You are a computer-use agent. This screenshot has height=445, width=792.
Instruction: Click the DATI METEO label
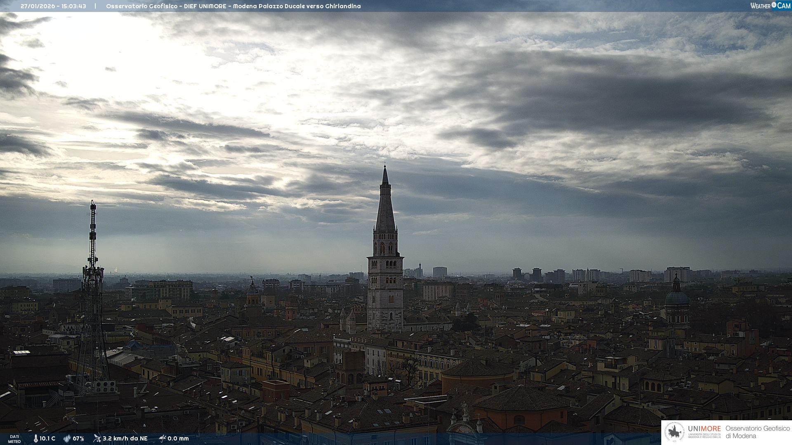14,439
